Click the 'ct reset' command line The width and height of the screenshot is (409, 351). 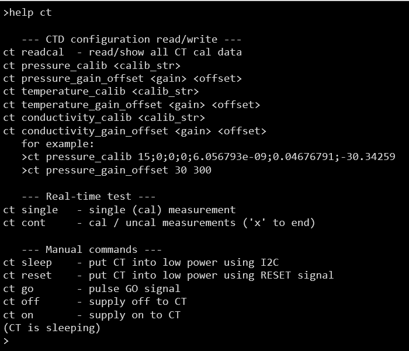[168, 275]
